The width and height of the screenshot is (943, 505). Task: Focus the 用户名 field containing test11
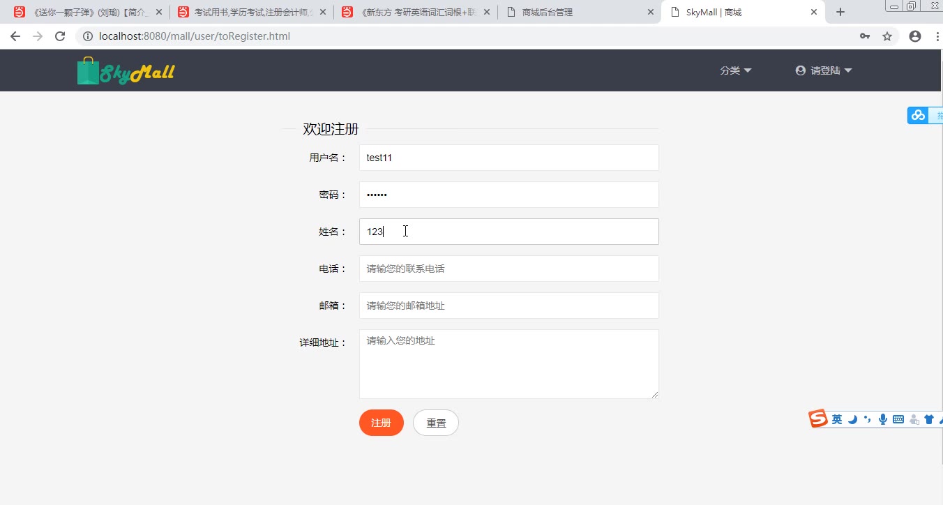pos(509,158)
